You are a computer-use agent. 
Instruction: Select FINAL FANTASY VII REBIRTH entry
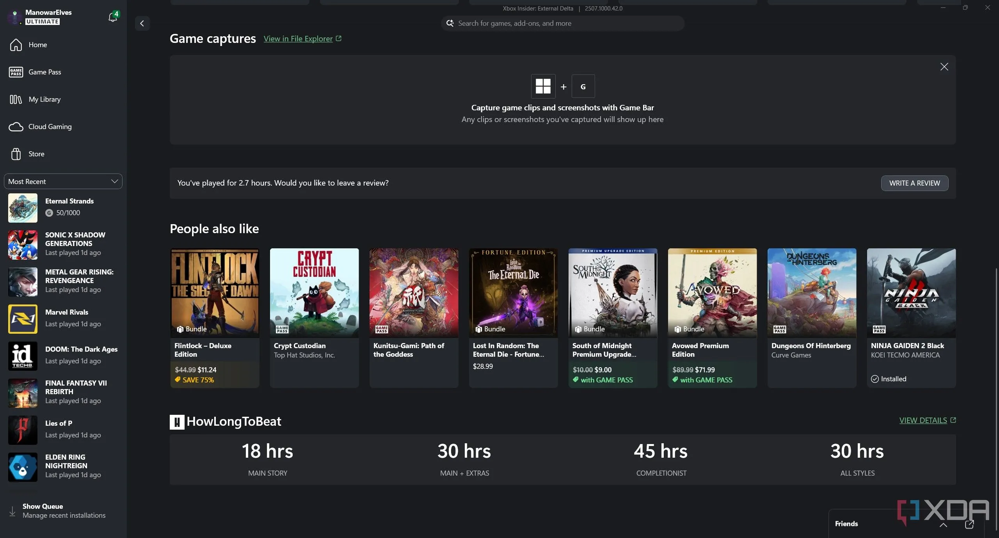click(x=63, y=393)
